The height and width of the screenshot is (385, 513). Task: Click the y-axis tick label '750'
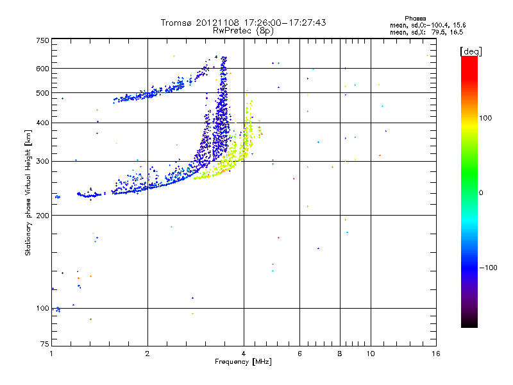click(42, 40)
